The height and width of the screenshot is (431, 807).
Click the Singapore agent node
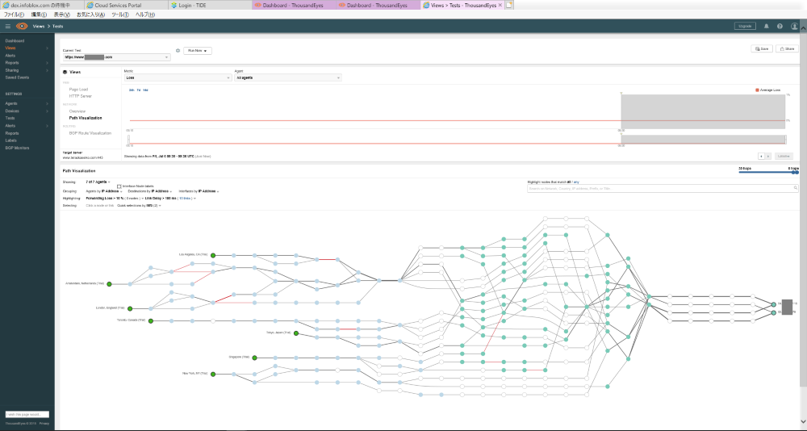click(x=255, y=358)
